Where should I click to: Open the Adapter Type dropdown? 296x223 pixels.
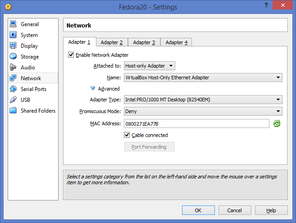click(x=203, y=100)
